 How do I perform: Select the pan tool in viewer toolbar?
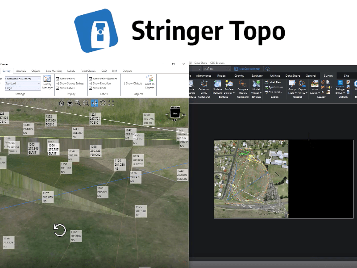[x=95, y=103]
